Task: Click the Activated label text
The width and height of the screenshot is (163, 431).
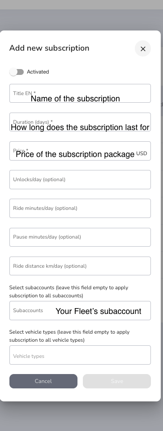Action: 38,72
